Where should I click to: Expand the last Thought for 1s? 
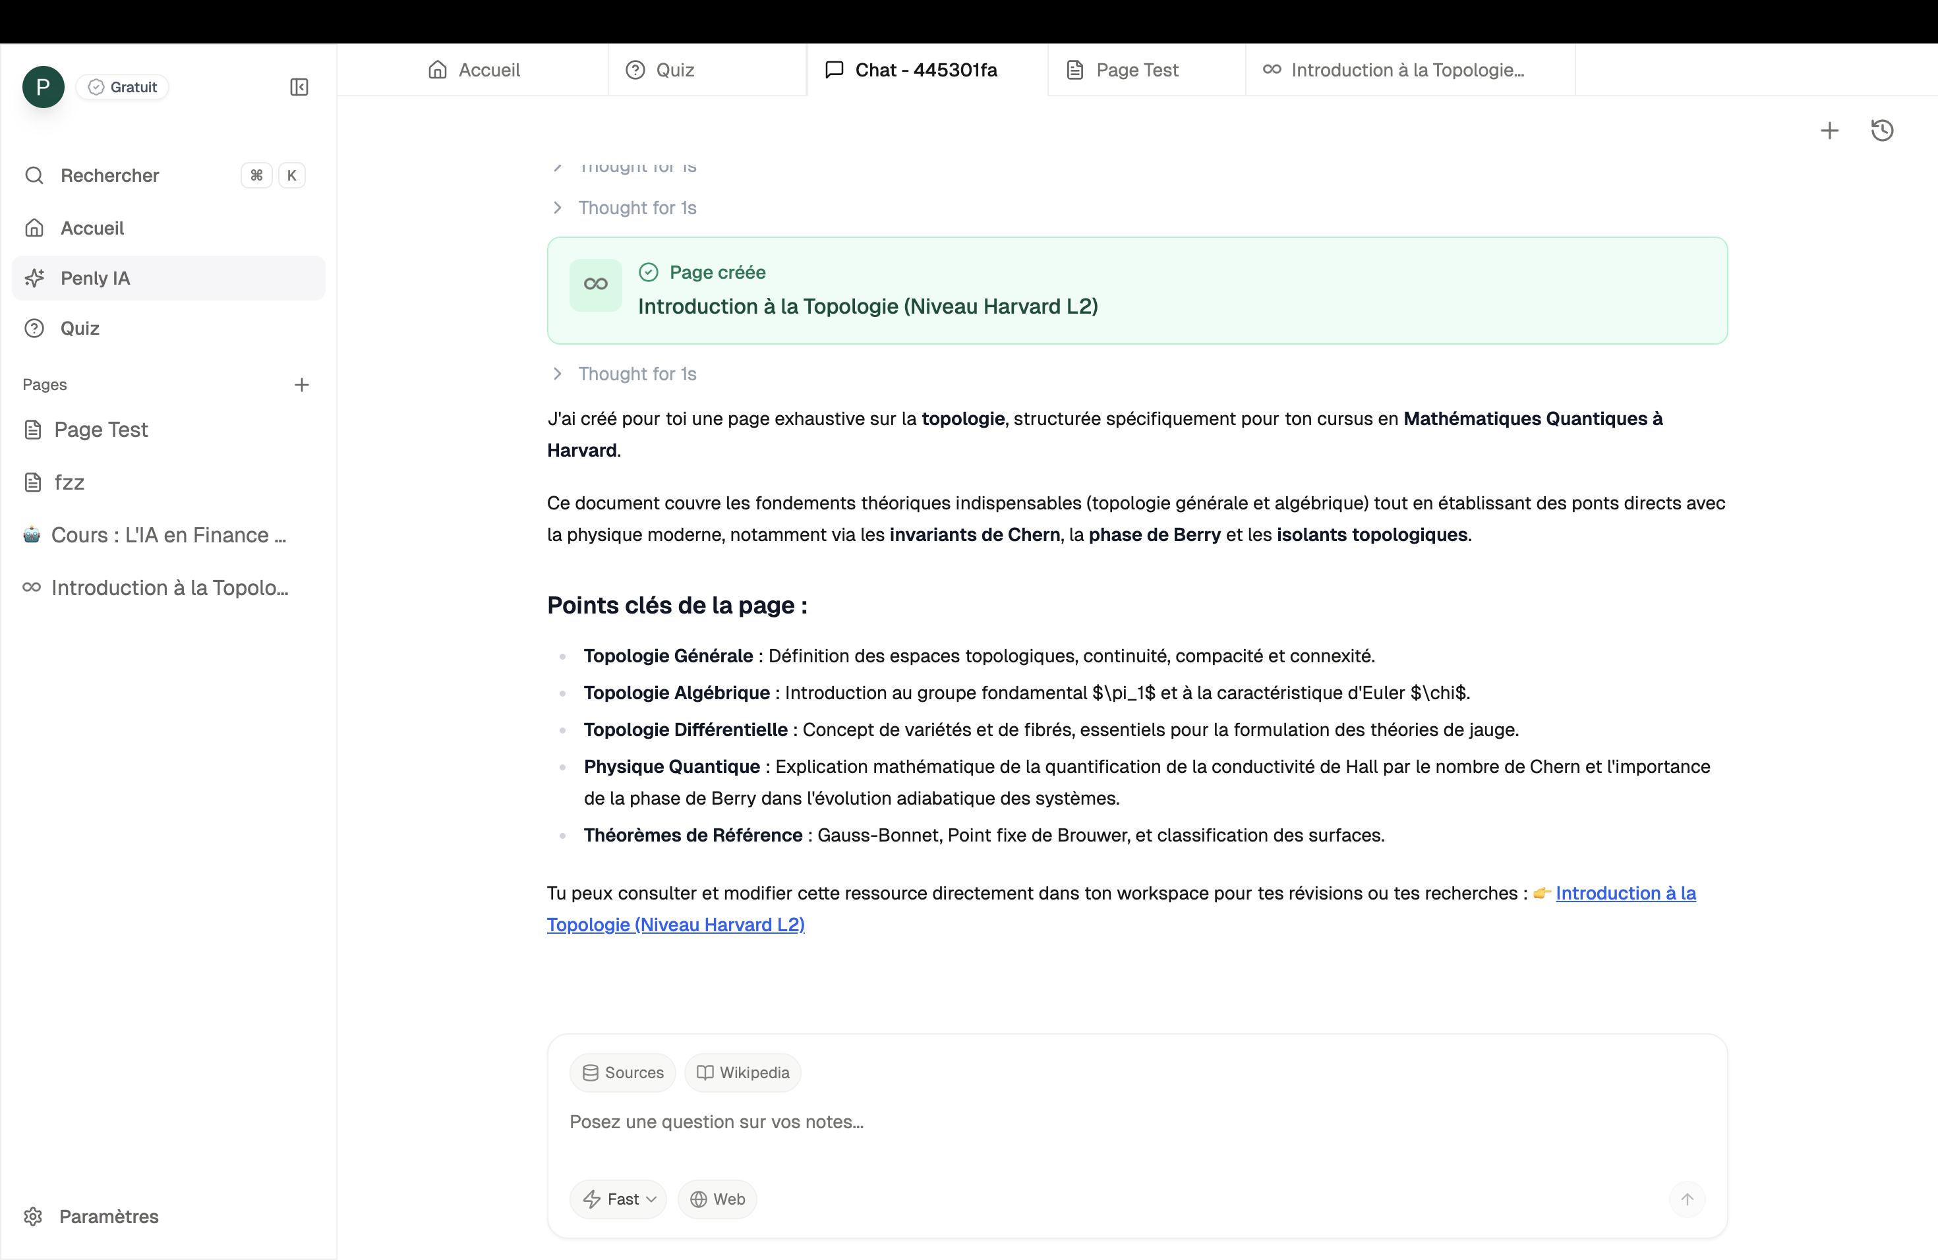(x=636, y=374)
